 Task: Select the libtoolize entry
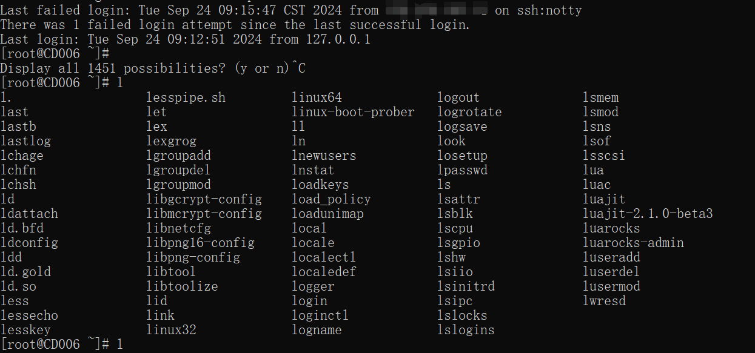182,286
